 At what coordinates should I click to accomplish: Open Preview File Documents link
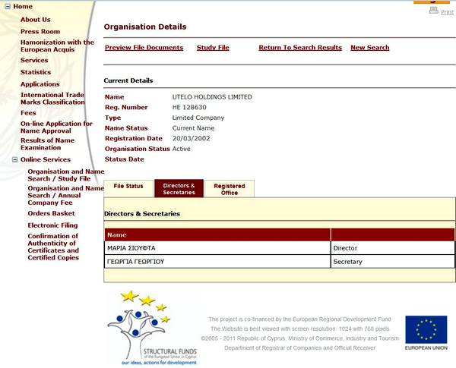tap(144, 47)
